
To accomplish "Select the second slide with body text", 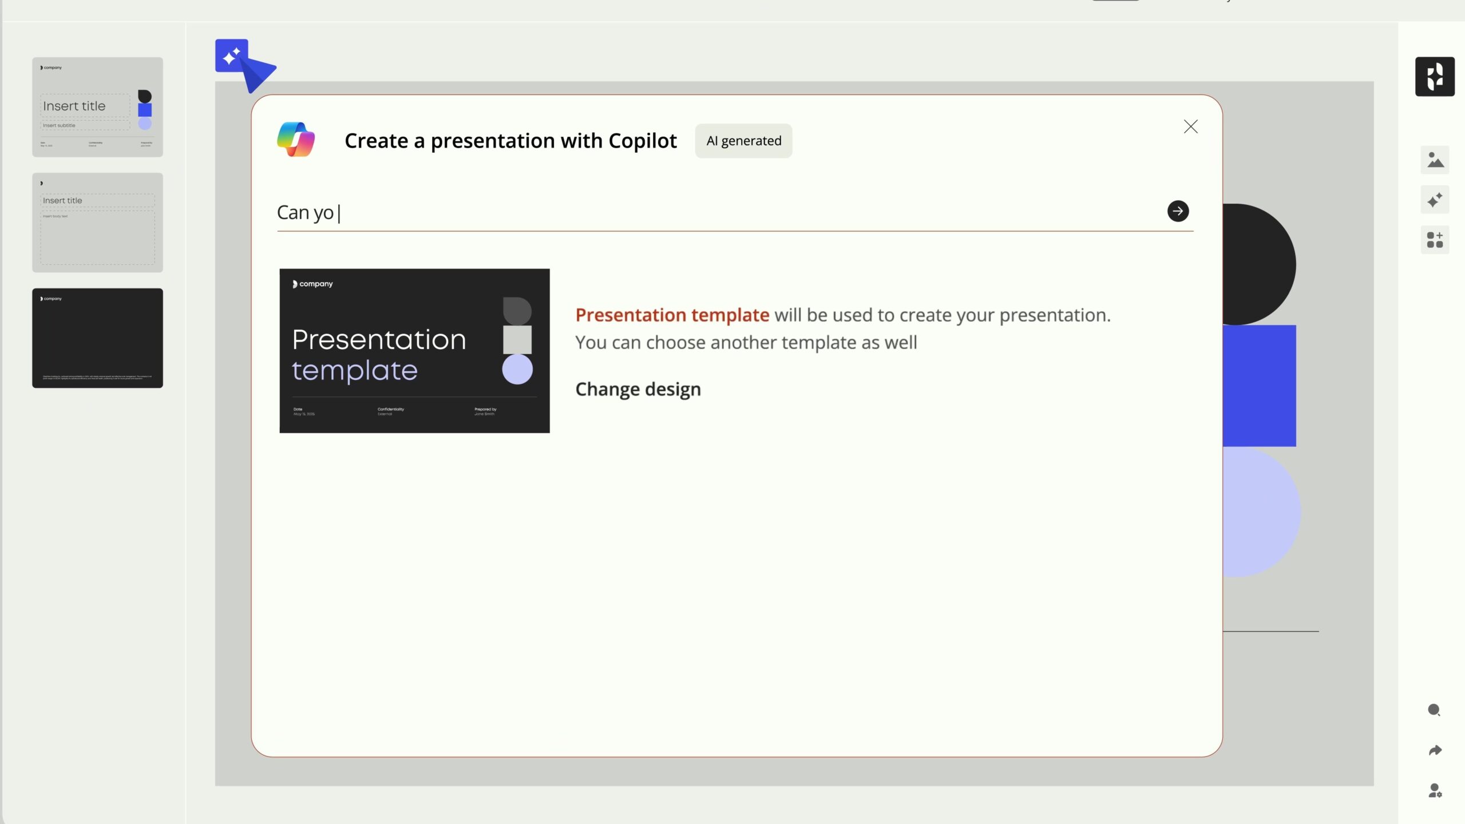I will [97, 223].
